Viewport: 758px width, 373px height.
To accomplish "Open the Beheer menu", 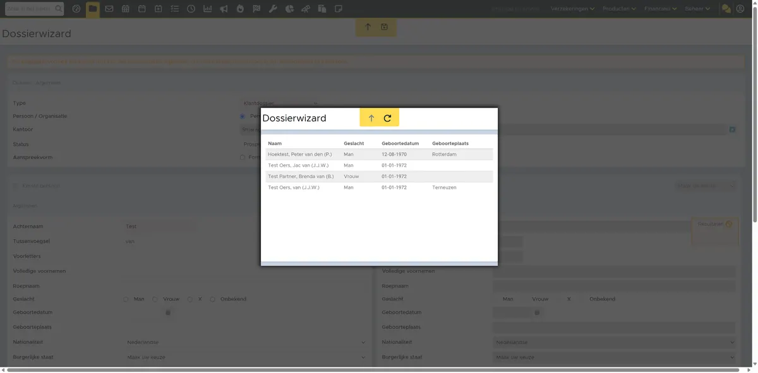I will [697, 9].
